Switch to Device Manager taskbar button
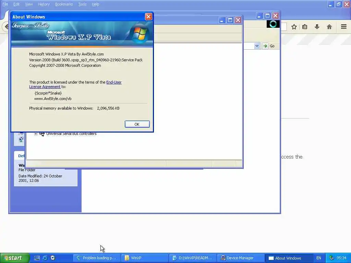The height and width of the screenshot is (263, 351). click(240, 258)
